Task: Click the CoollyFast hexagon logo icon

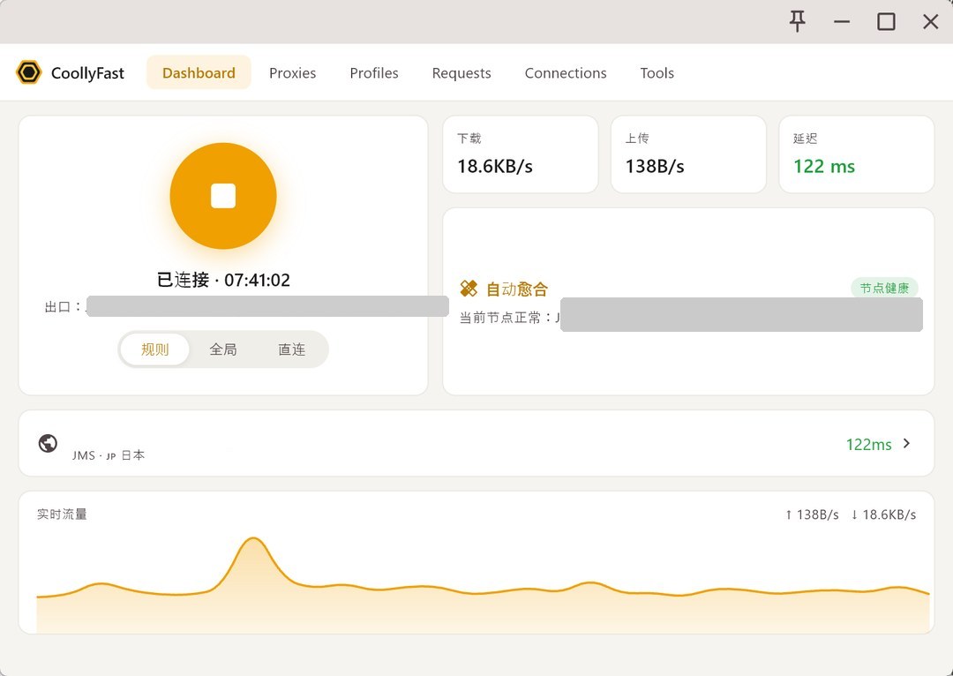Action: point(28,72)
